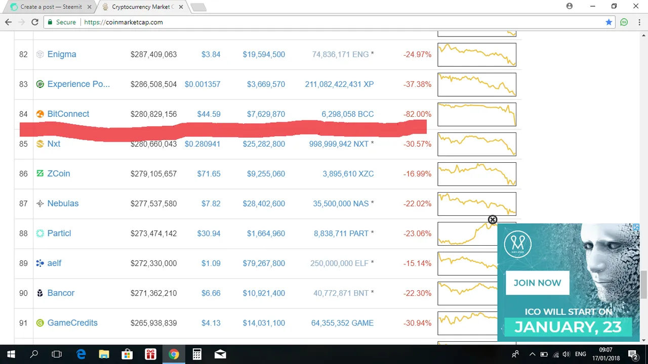Show hidden tray icons chevron
The width and height of the screenshot is (648, 364).
[x=533, y=354]
